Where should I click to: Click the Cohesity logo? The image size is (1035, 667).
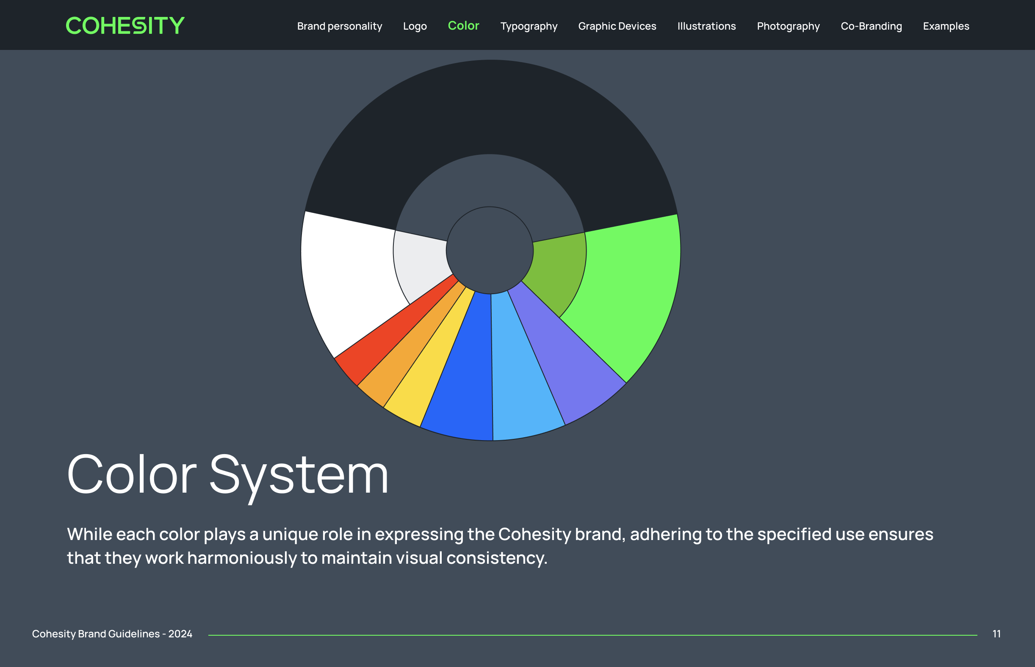tap(125, 25)
